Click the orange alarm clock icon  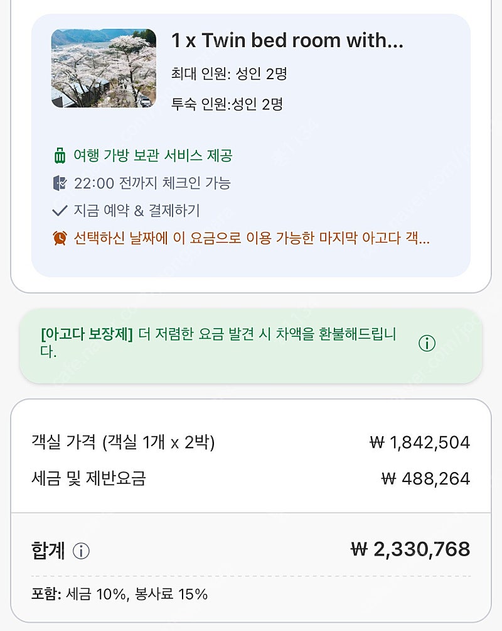click(60, 238)
